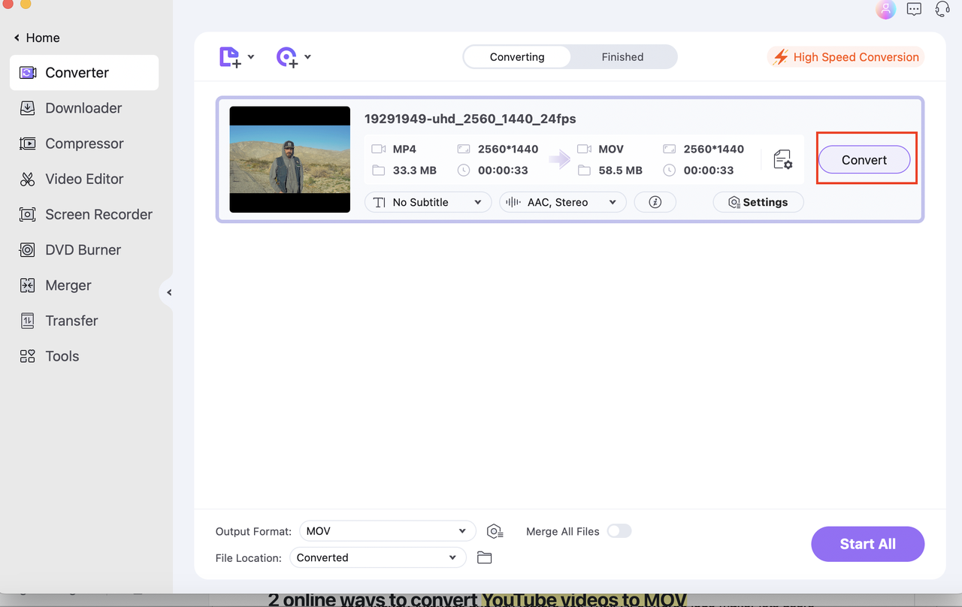Open the Output Format MOV dropdown
This screenshot has height=607, width=962.
coord(387,530)
